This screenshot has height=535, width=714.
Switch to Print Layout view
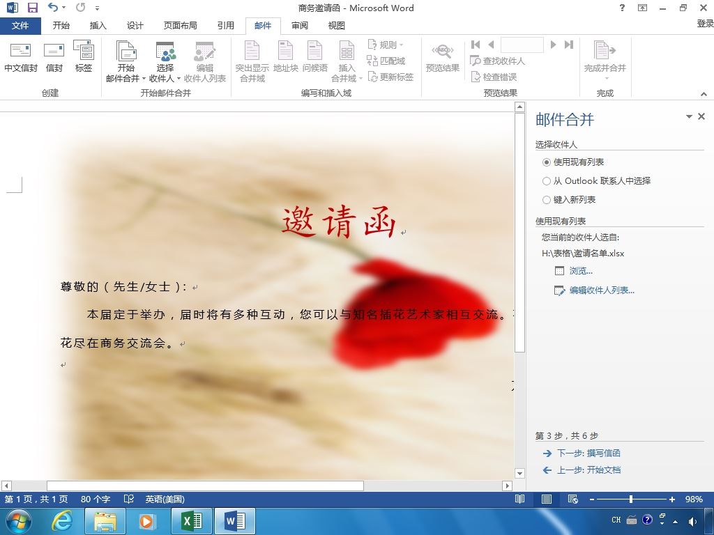547,499
